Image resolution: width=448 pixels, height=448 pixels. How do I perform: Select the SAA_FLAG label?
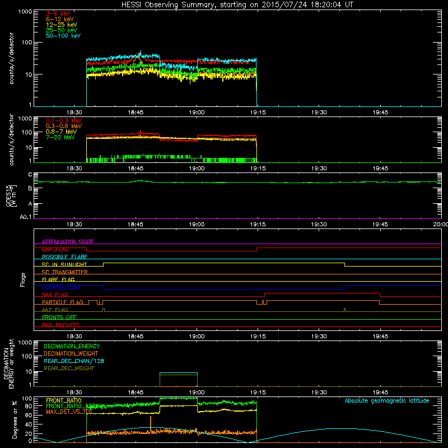point(55,295)
